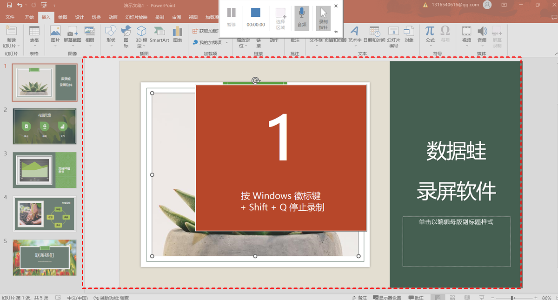Click the Undo arrow icon
Screen dimensions: 558x300
[20, 5]
